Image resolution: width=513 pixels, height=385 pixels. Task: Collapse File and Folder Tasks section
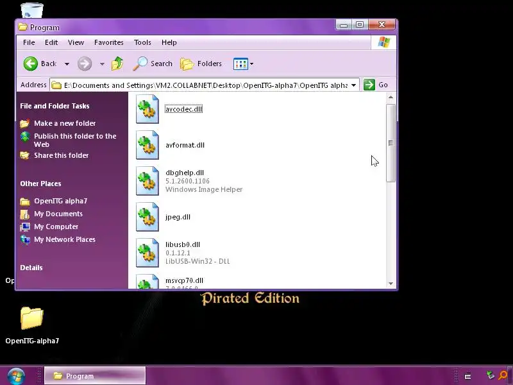55,106
